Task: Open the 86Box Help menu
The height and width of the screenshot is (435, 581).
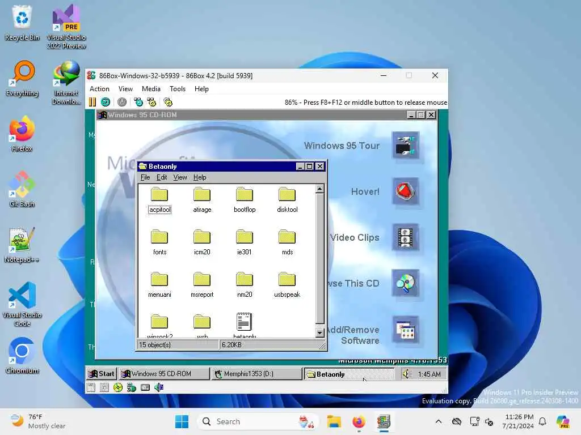Action: click(x=201, y=89)
